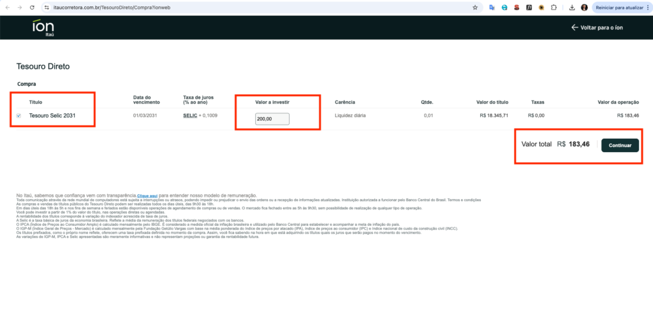Viewport: 653px width, 334px height.
Task: View site information icon in address bar
Action: (47, 7)
